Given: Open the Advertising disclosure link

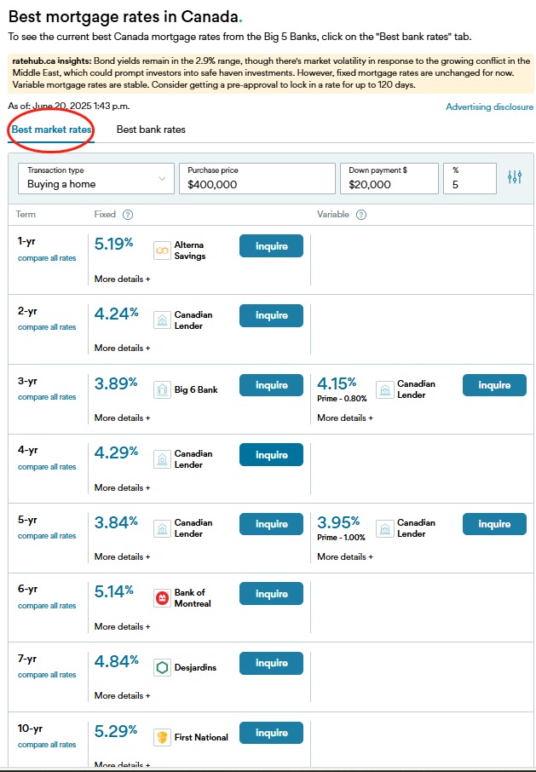Looking at the screenshot, I should coord(489,107).
